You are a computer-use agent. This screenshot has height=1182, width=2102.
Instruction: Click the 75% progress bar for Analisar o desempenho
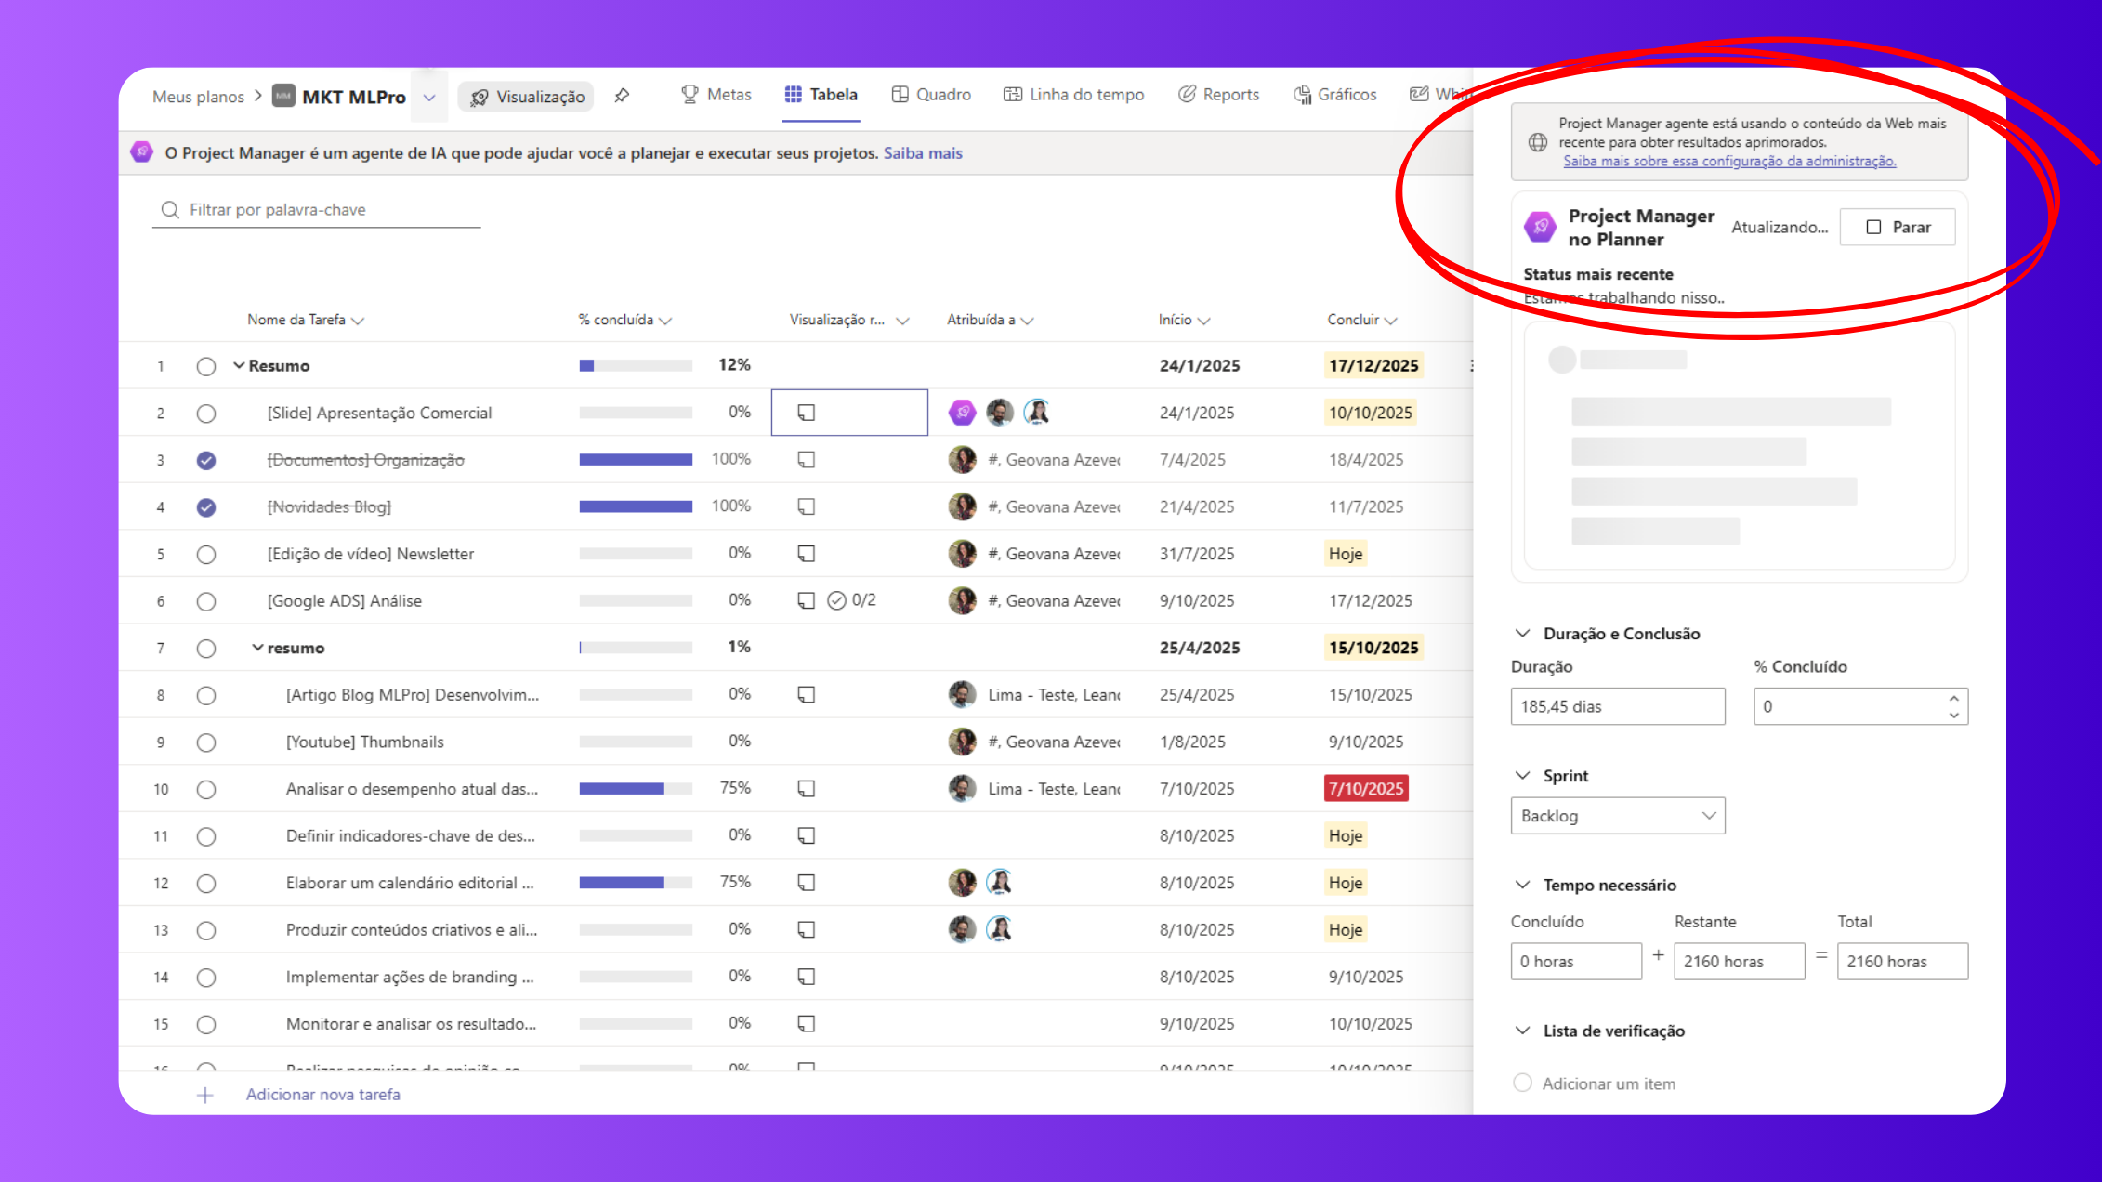[636, 789]
